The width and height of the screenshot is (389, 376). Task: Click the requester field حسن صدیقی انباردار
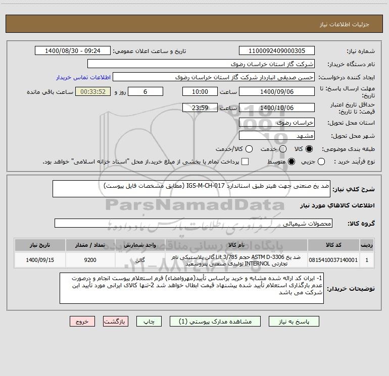tap(214, 77)
